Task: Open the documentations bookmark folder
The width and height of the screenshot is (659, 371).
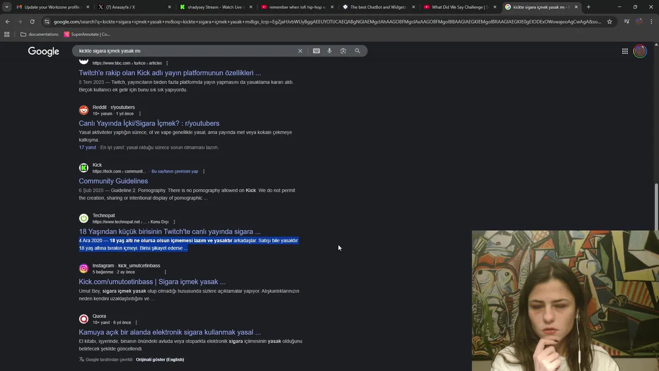Action: point(39,34)
